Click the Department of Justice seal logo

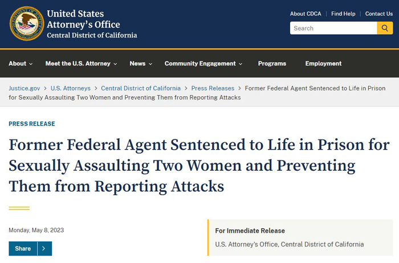[x=27, y=23]
